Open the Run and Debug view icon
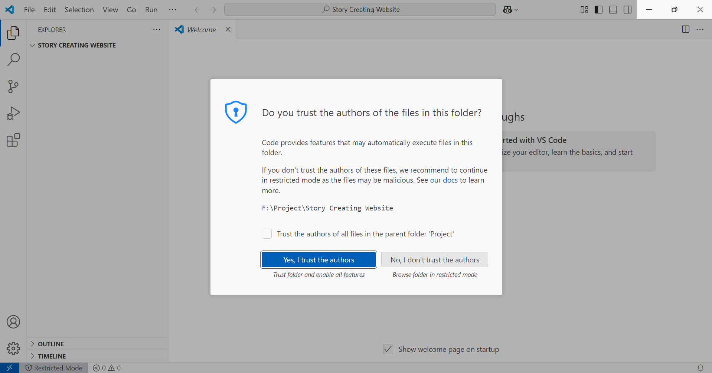Screen dimensions: 712x373 [13, 113]
